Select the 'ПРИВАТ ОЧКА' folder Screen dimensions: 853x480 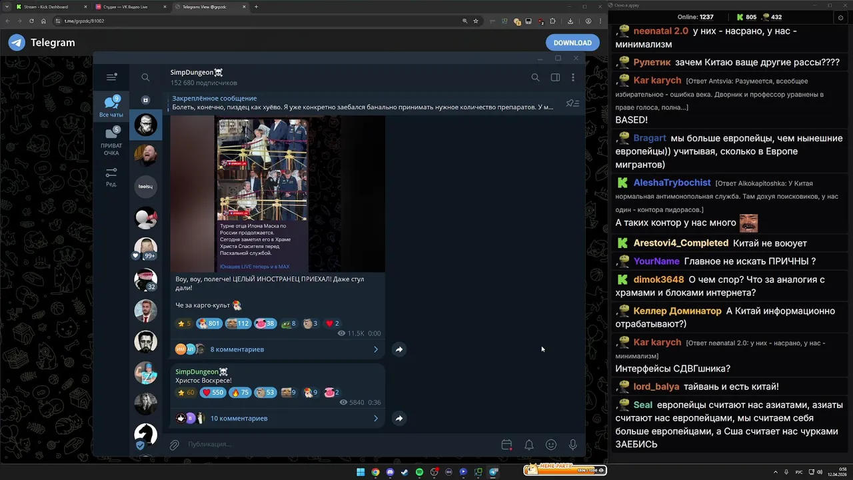(111, 141)
